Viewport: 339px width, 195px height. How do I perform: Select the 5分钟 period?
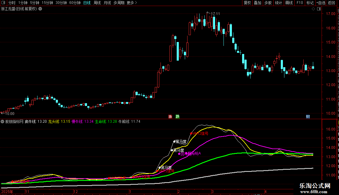(x=34, y=3)
